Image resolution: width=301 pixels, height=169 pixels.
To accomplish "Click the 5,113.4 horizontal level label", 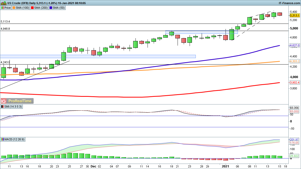I will tap(5, 22).
